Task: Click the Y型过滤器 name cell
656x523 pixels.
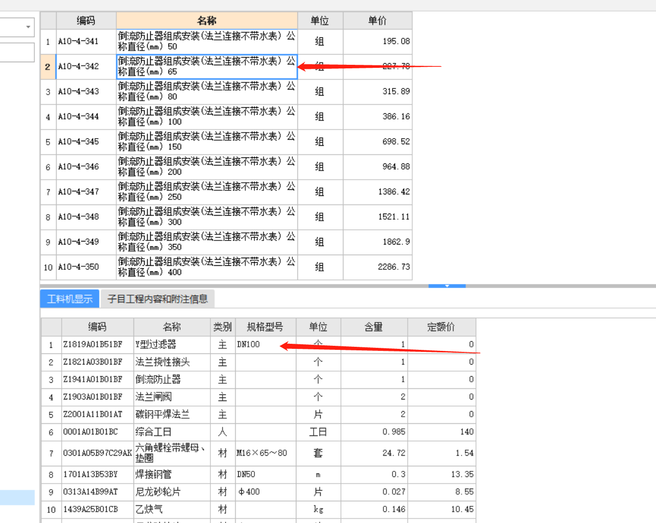Action: (172, 345)
